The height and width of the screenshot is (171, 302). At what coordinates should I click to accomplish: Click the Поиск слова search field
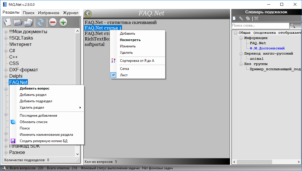[x=260, y=25]
